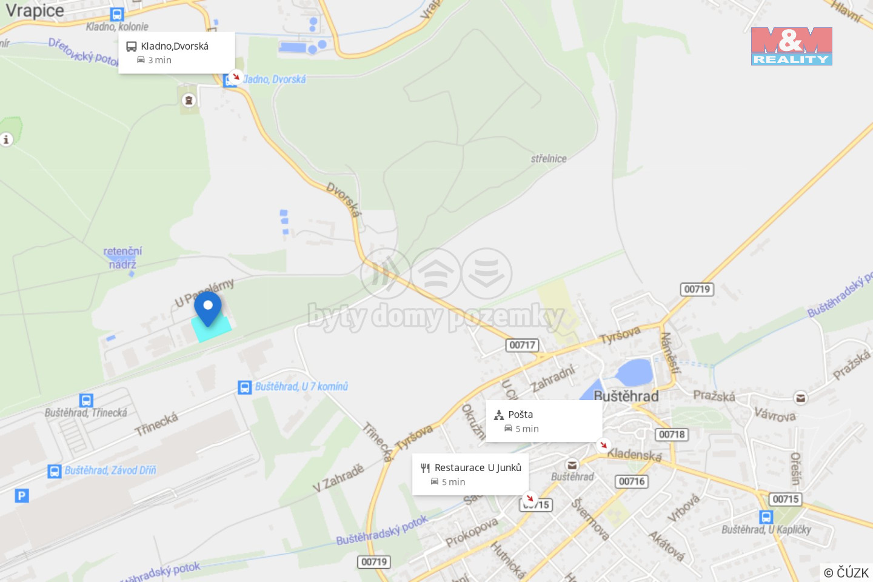873x582 pixels.
Task: Click the blue property location pin
Action: pos(207,309)
